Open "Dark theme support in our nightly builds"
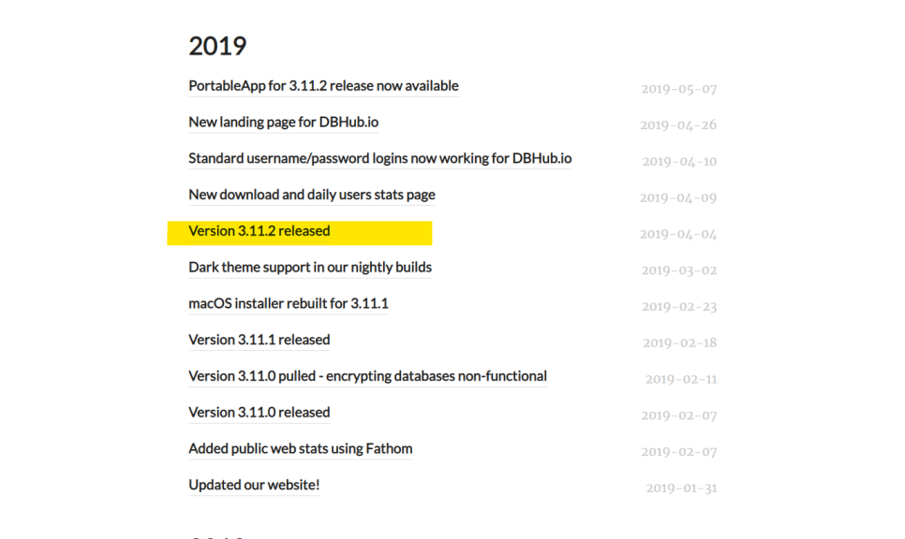 [x=309, y=268]
